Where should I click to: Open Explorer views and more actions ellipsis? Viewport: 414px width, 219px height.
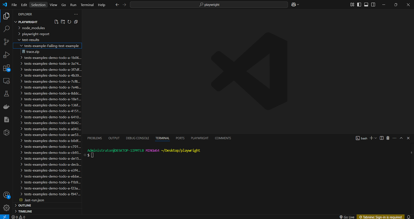click(76, 14)
